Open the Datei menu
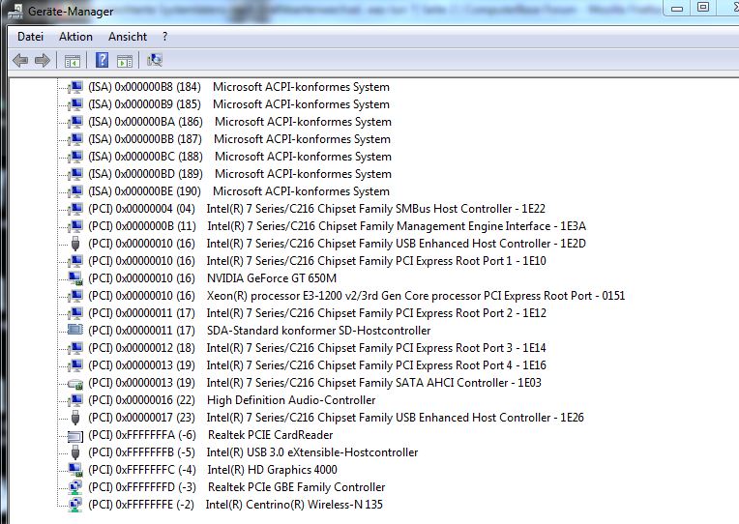The image size is (739, 524). (30, 37)
